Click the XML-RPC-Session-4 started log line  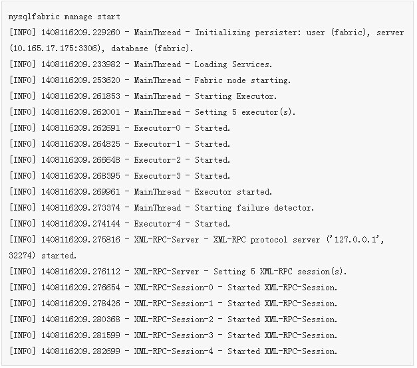174,351
